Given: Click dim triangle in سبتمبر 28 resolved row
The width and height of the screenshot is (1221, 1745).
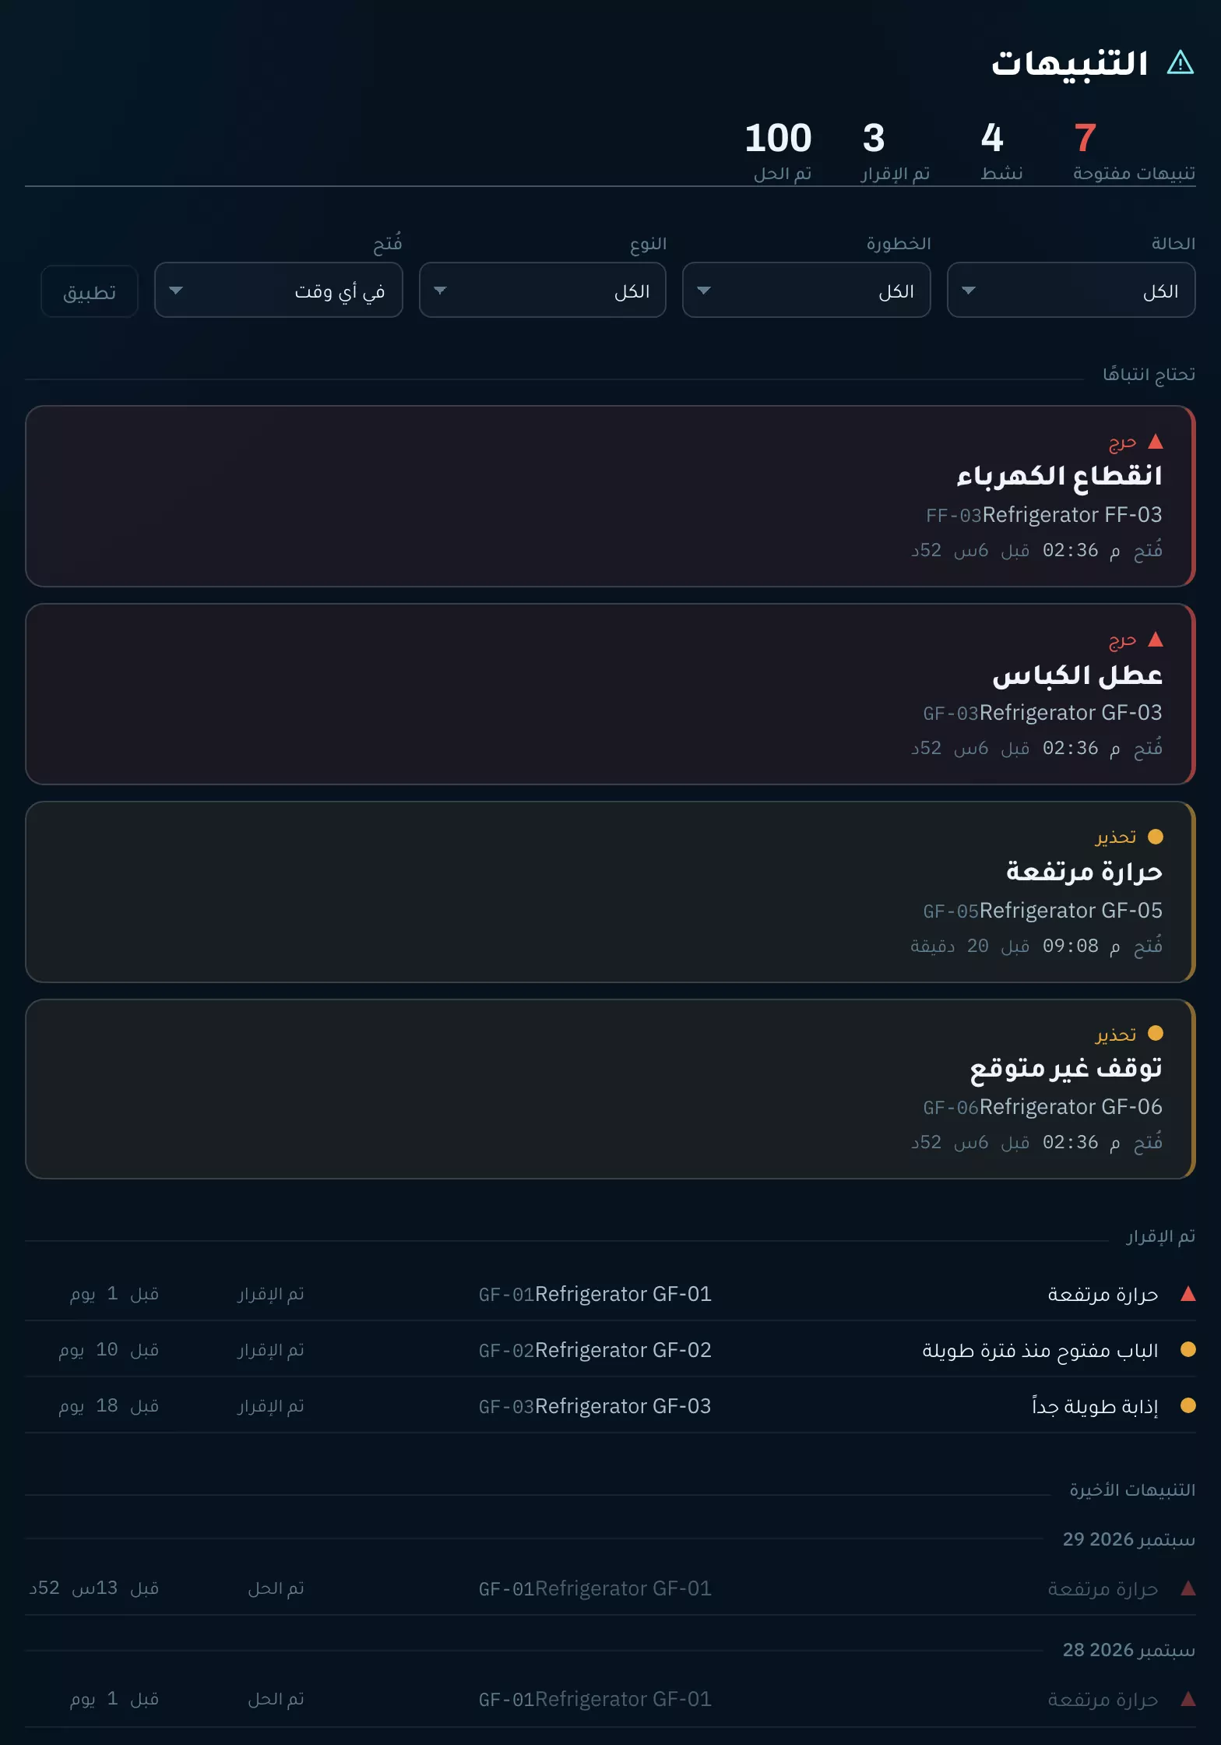Looking at the screenshot, I should tap(1188, 1699).
